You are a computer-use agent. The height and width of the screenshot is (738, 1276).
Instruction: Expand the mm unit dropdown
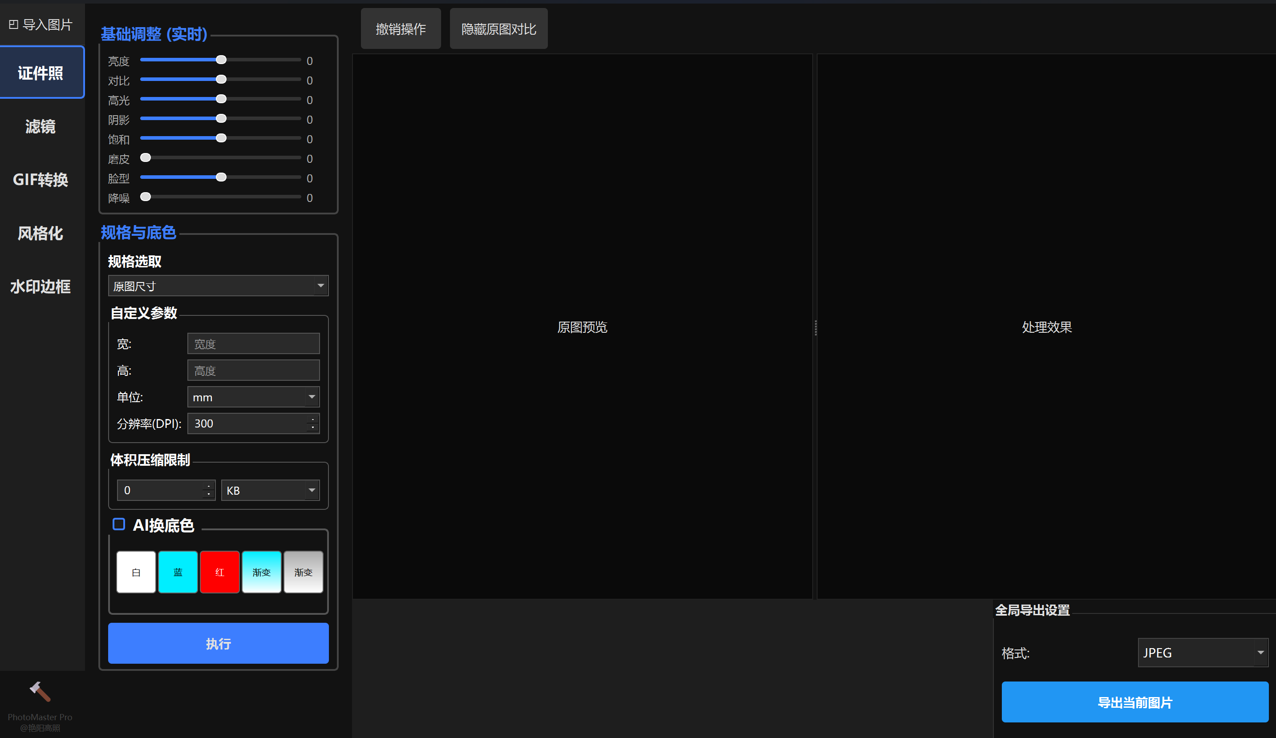click(x=254, y=397)
